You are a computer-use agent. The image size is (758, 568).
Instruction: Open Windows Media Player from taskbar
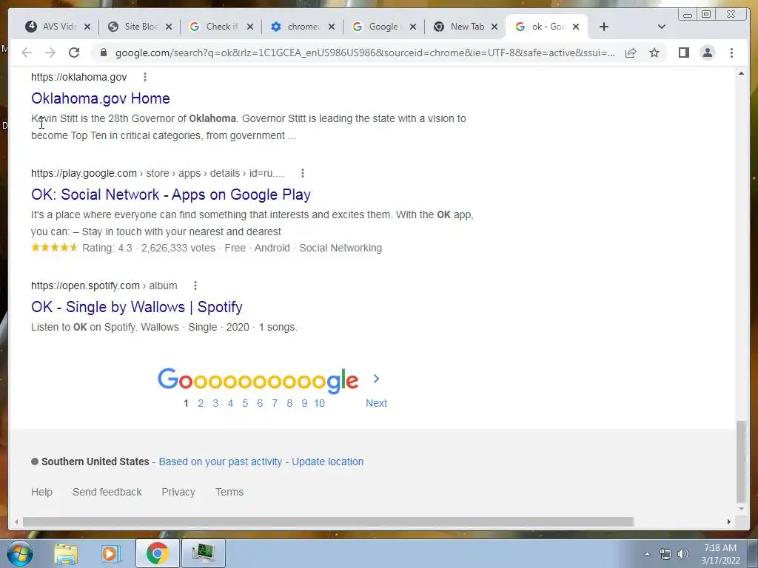(111, 553)
